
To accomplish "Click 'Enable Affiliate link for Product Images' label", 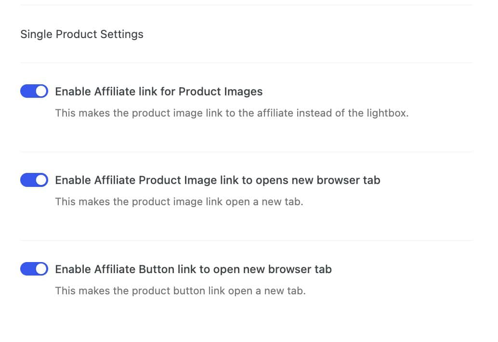I will (159, 92).
